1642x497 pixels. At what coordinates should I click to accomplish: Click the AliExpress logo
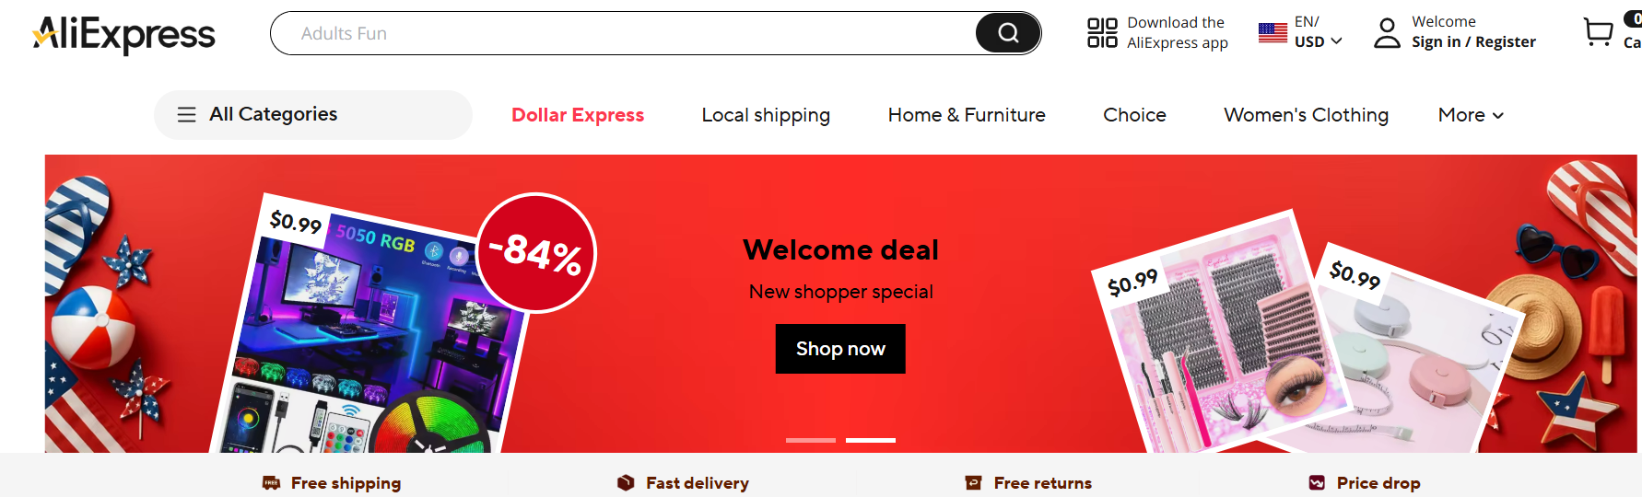(123, 34)
